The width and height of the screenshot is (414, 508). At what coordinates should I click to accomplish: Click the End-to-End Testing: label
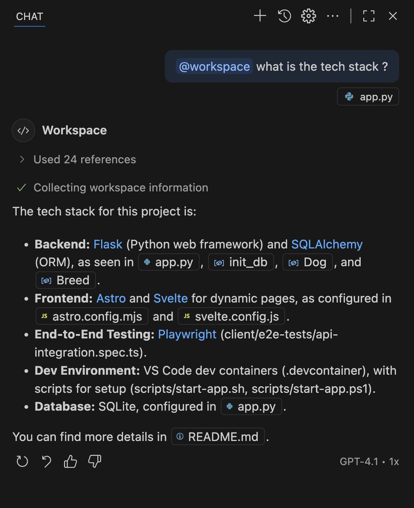[x=94, y=334]
